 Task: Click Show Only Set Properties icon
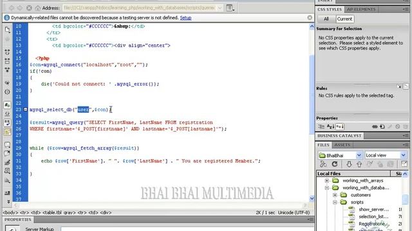tap(340, 126)
